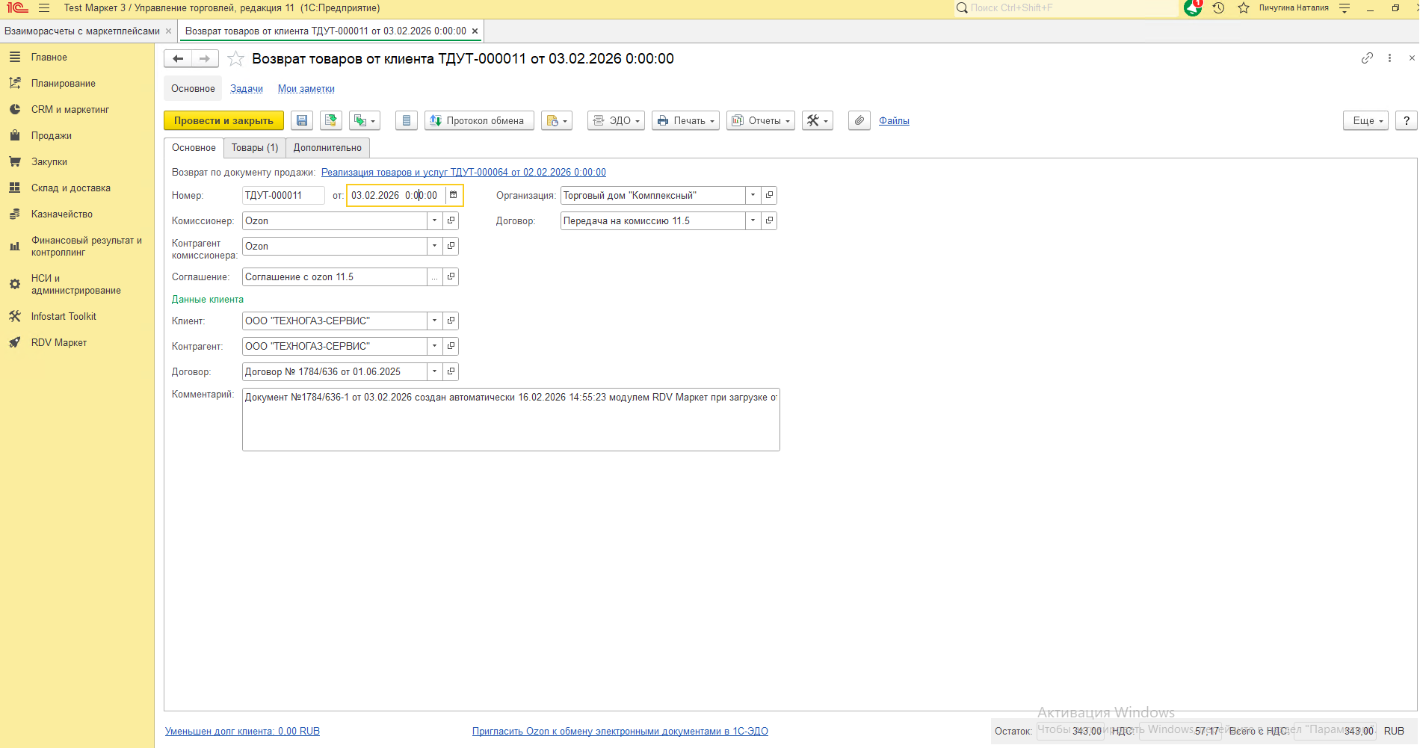Open the Infostart Toolkit section
Screen dimensions: 1420x748
pos(64,317)
